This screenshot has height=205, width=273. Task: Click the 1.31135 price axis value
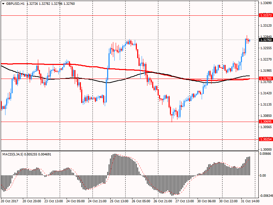[266, 105]
